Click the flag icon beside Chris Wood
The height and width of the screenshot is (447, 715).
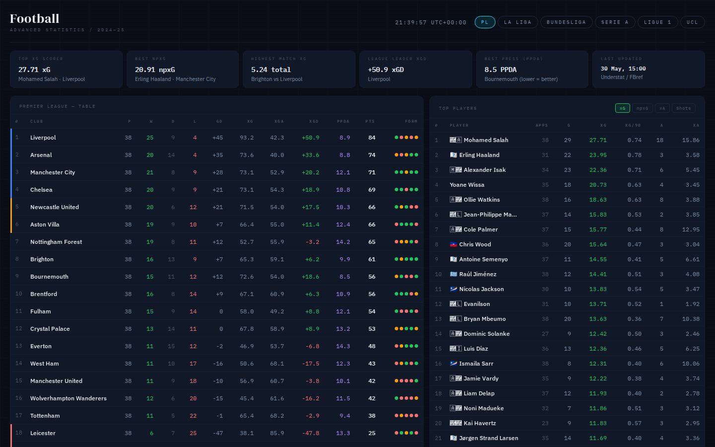(x=453, y=244)
